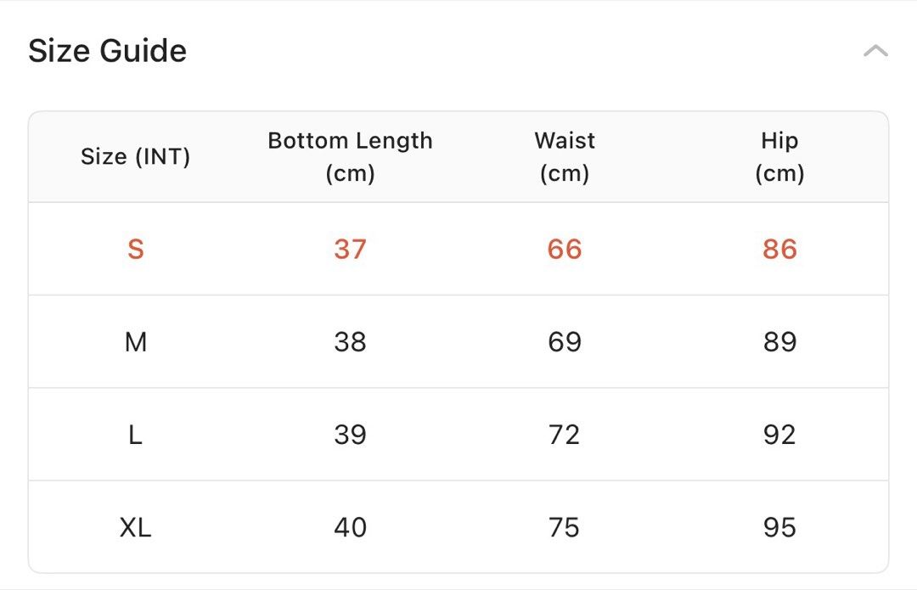Image resolution: width=917 pixels, height=590 pixels.
Task: Click waist value 69 for size M
Action: pos(565,341)
